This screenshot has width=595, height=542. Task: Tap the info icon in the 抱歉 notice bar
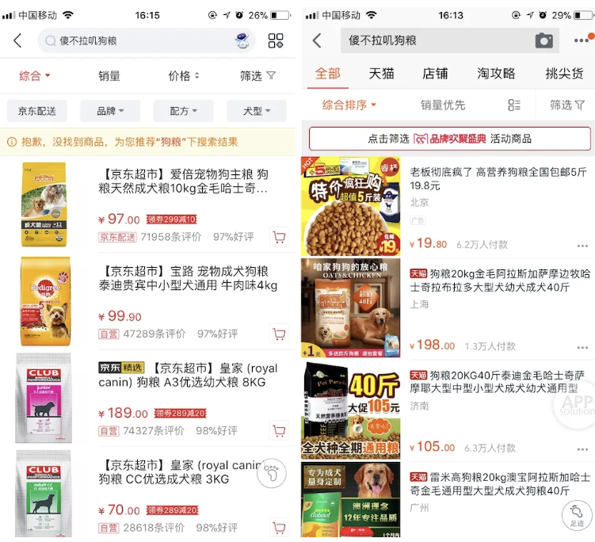tap(12, 142)
